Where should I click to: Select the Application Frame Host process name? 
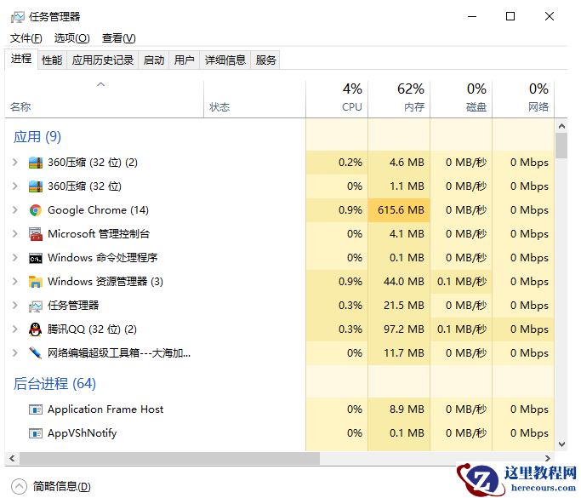point(105,409)
